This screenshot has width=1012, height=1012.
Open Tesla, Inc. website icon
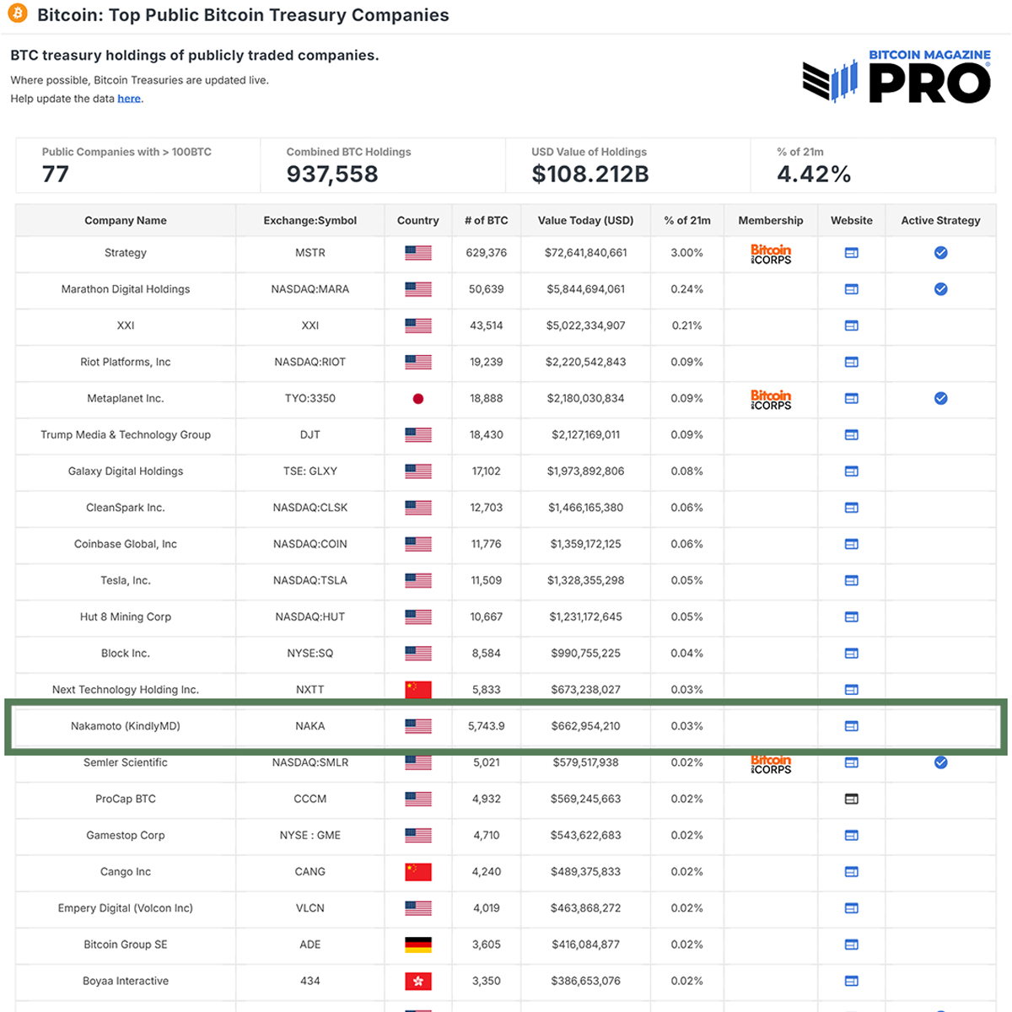[852, 580]
